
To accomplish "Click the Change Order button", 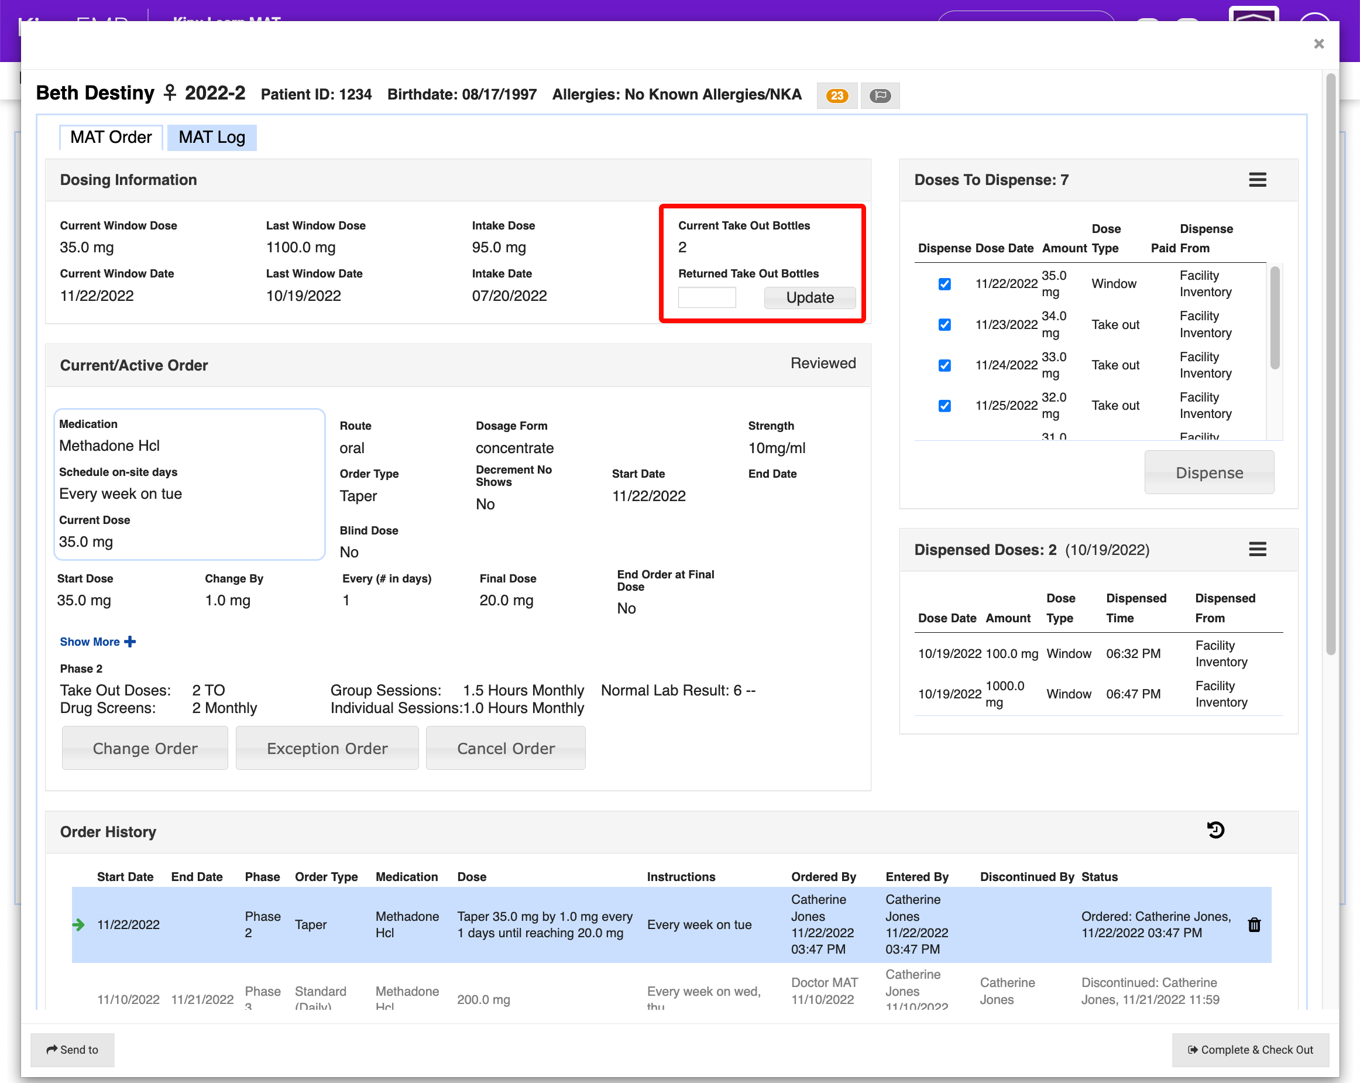I will pyautogui.click(x=145, y=748).
